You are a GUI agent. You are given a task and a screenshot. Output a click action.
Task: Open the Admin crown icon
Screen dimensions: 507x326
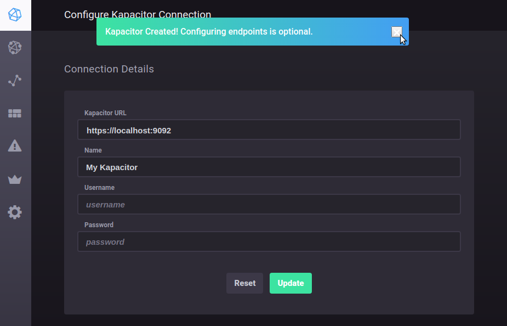coord(15,178)
